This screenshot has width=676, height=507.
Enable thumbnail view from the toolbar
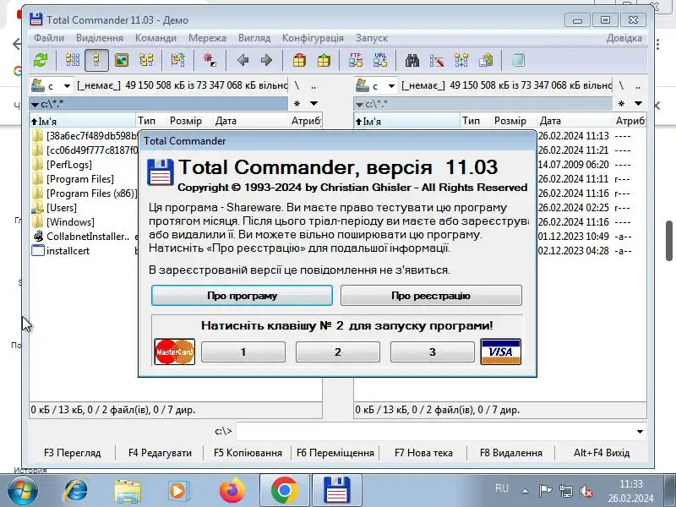122,60
